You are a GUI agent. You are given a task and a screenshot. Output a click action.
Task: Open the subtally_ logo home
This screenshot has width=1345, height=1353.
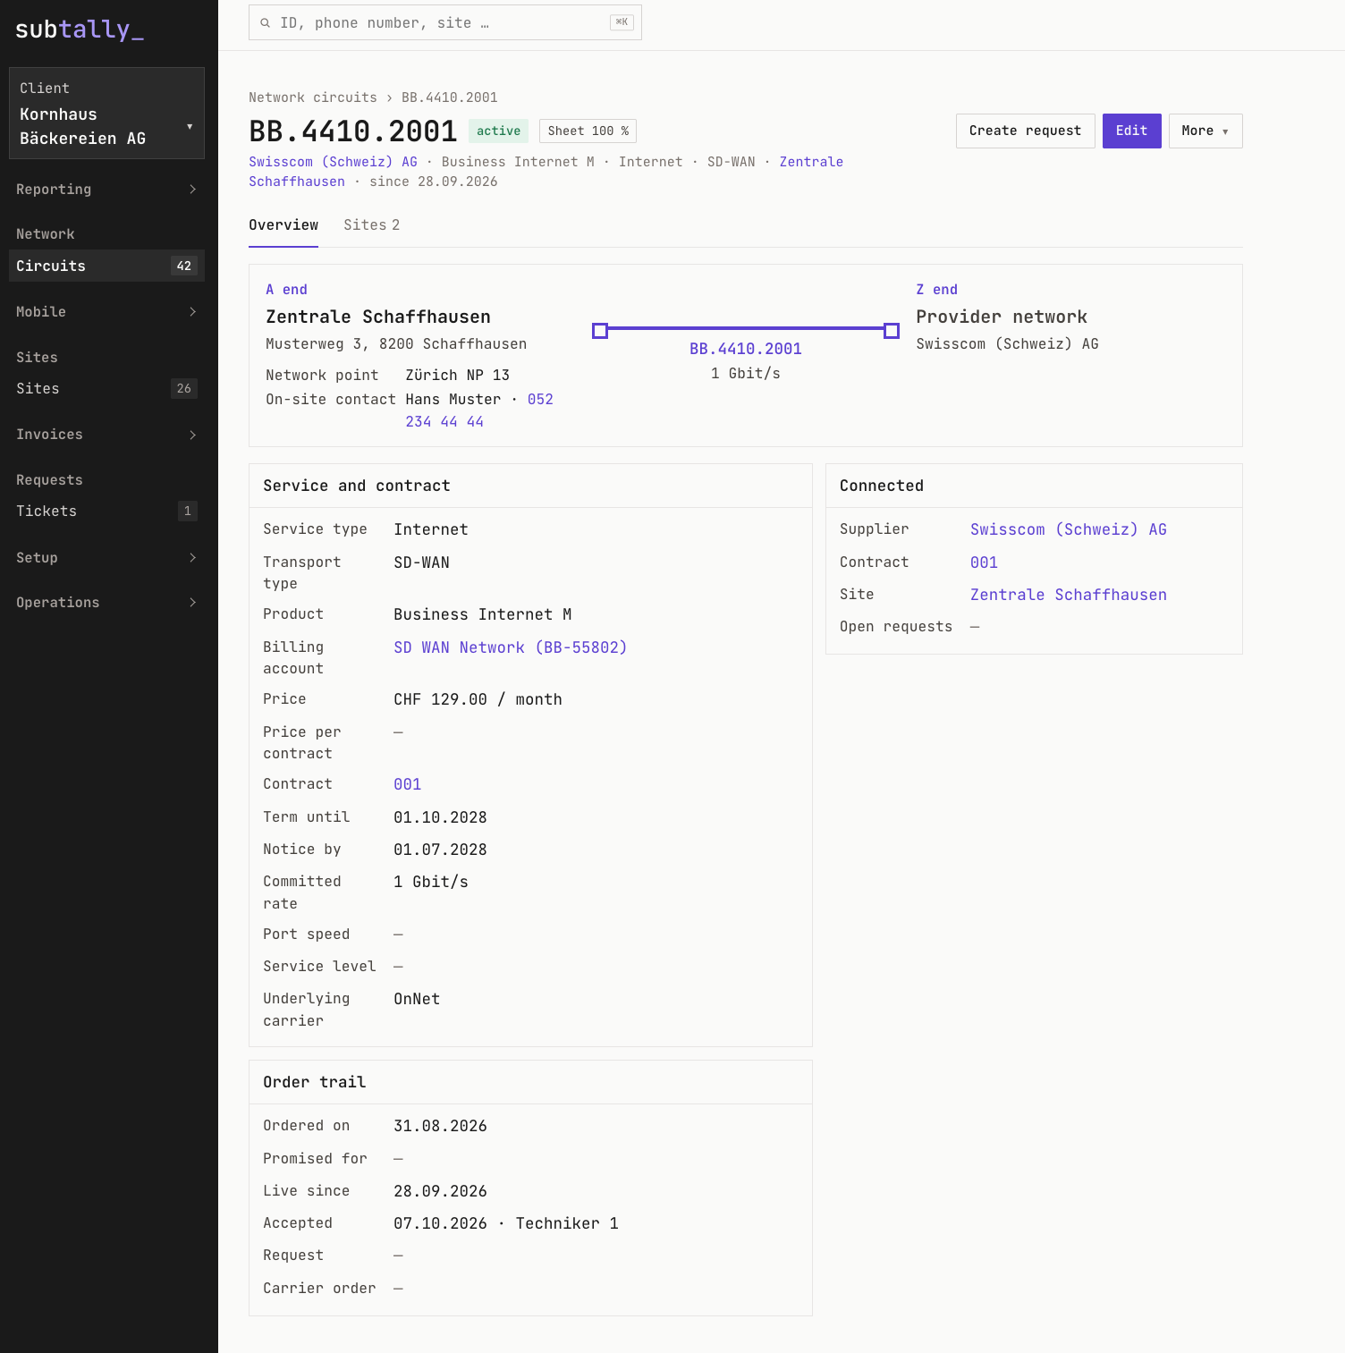click(x=80, y=30)
